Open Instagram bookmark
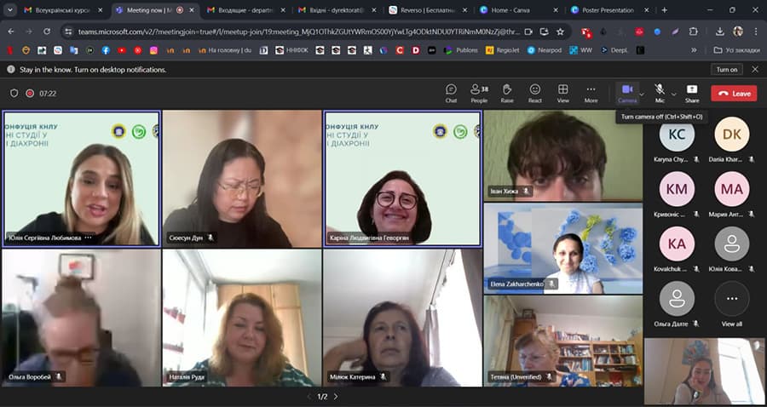 pos(153,50)
